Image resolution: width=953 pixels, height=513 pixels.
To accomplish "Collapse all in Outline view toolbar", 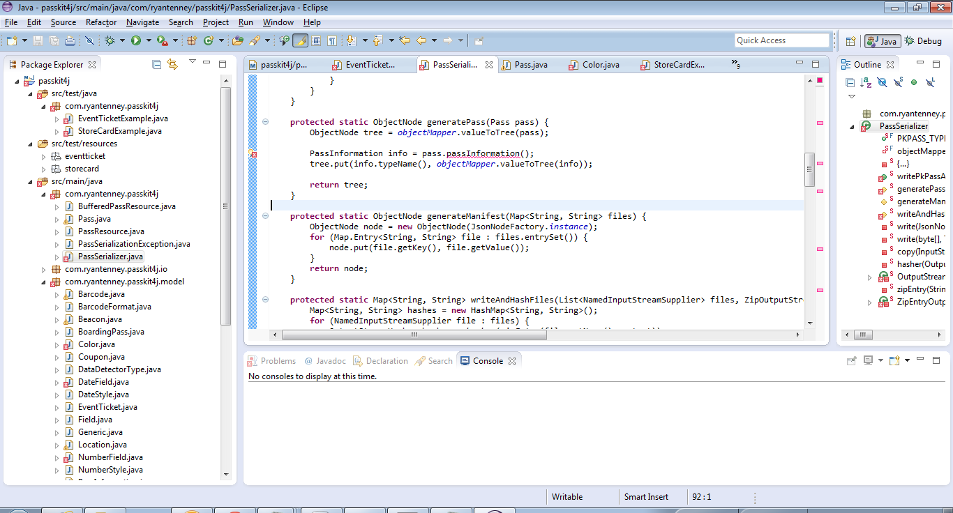I will click(x=850, y=82).
